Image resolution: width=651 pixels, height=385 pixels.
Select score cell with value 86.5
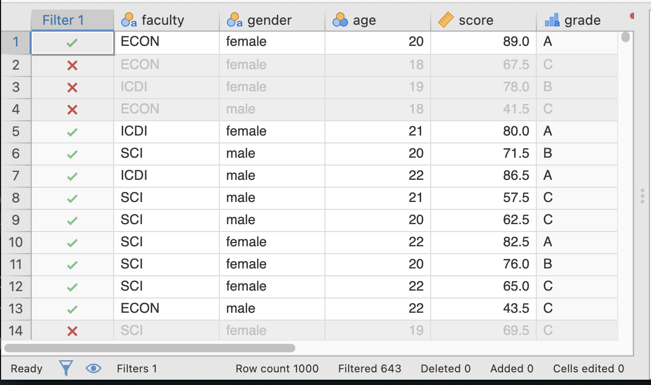point(483,176)
